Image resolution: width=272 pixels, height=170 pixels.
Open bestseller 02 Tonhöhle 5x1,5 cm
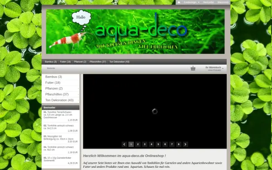[58, 127]
